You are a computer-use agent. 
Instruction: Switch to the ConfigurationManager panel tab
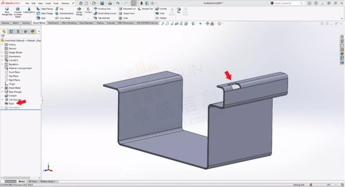[x=18, y=32]
